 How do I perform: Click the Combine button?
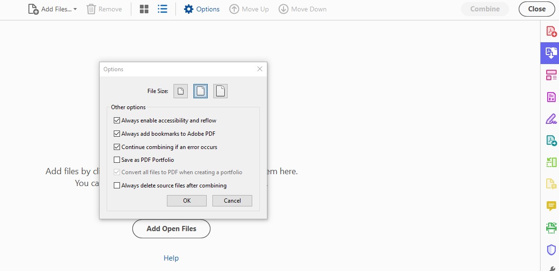(485, 9)
